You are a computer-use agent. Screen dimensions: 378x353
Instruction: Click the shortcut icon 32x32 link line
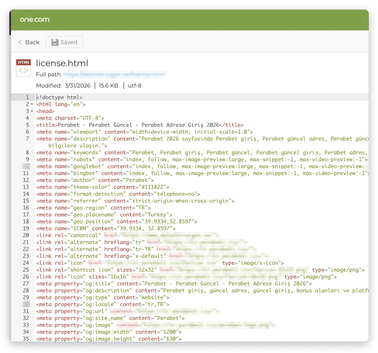coord(200,270)
